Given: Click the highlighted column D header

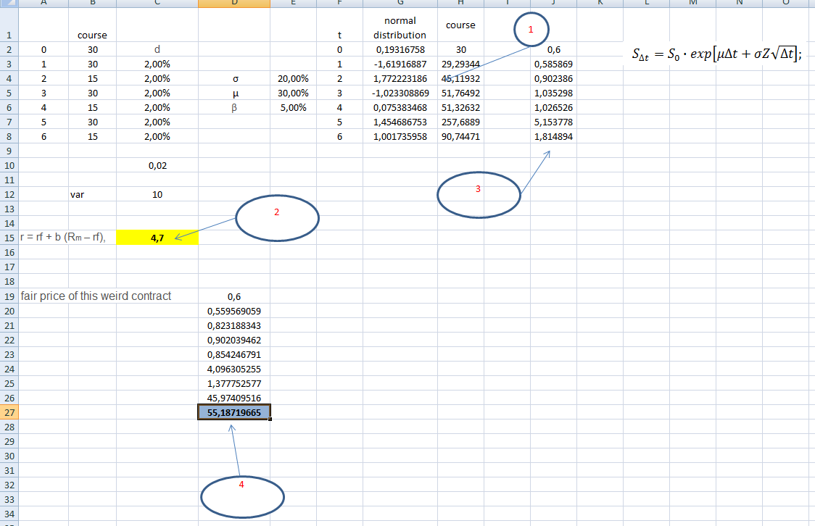Looking at the screenshot, I should [233, 4].
